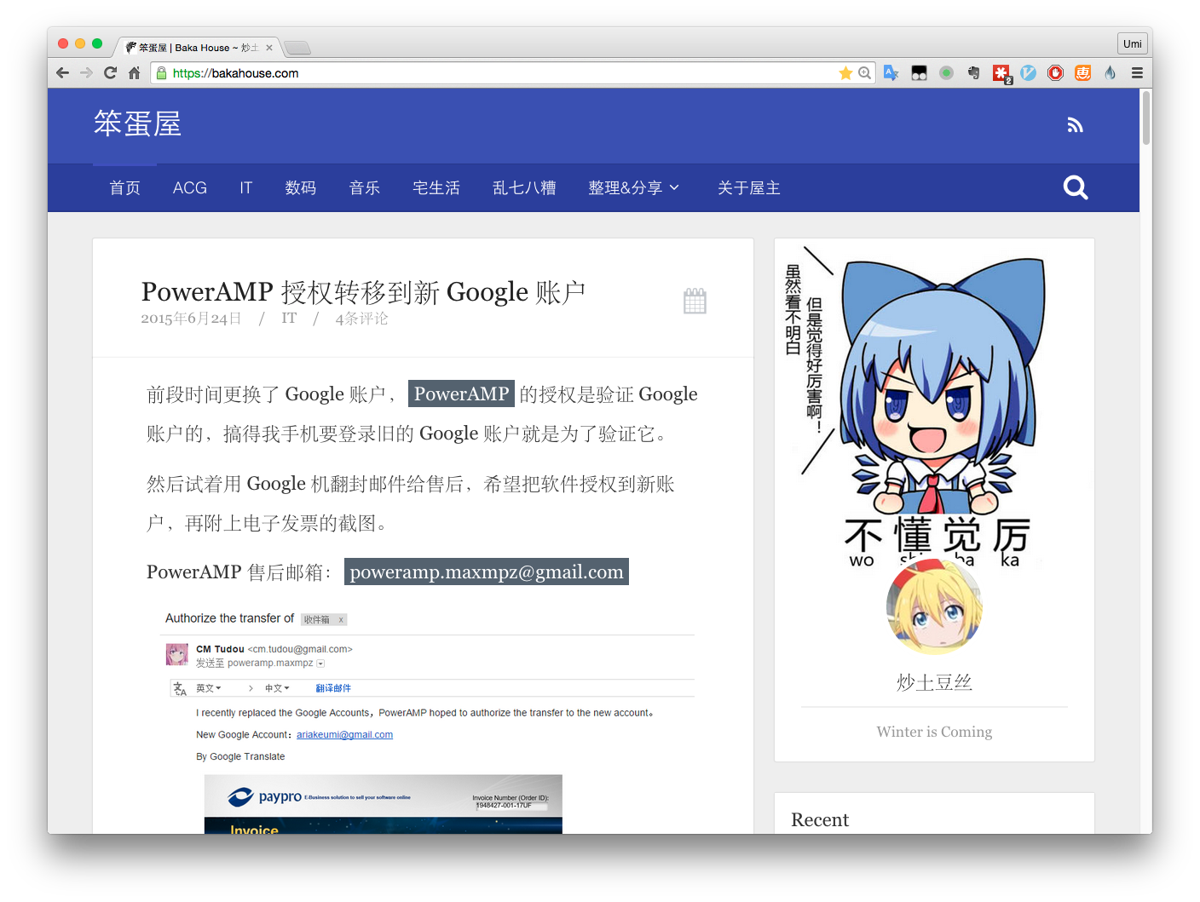
Task: Open the PowerAMP highlighted link
Action: pos(461,394)
